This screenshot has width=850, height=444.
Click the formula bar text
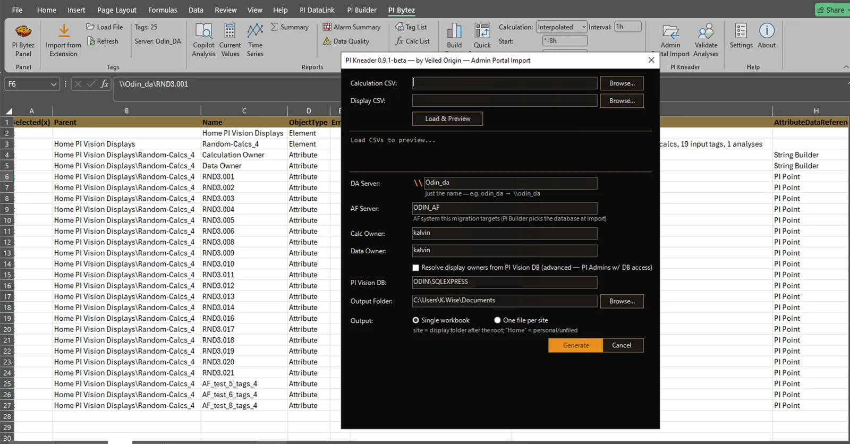[x=154, y=84]
